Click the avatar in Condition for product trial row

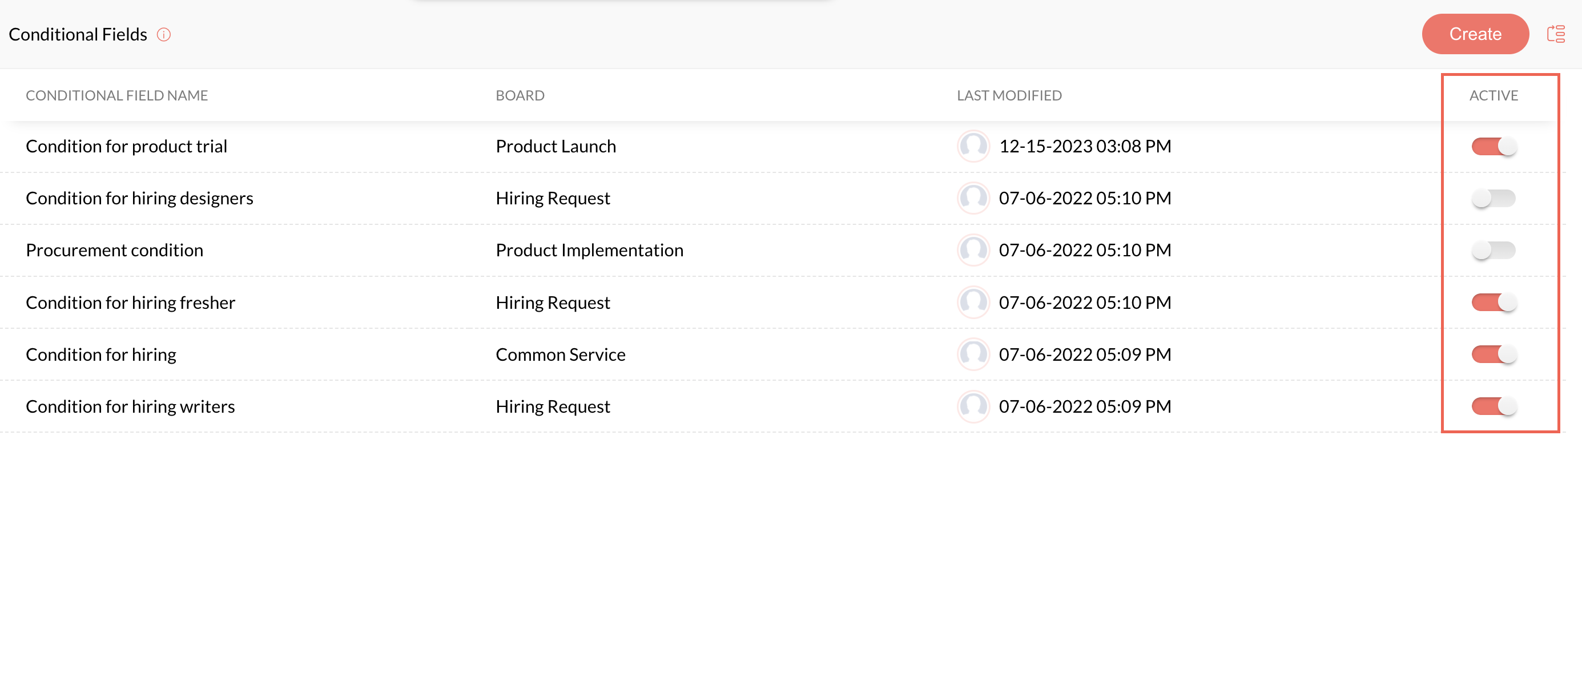click(973, 146)
